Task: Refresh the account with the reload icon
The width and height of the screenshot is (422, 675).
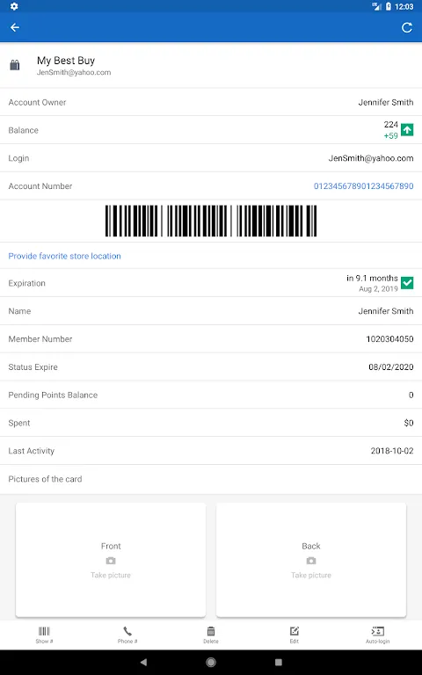Action: pos(406,27)
